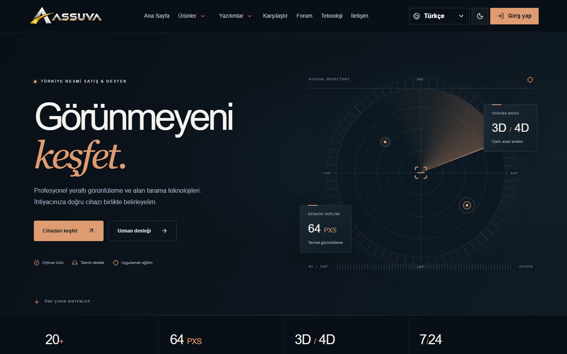Click the 20+ statistic

[x=54, y=339]
